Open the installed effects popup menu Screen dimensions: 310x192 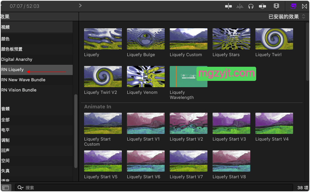[x=286, y=16]
